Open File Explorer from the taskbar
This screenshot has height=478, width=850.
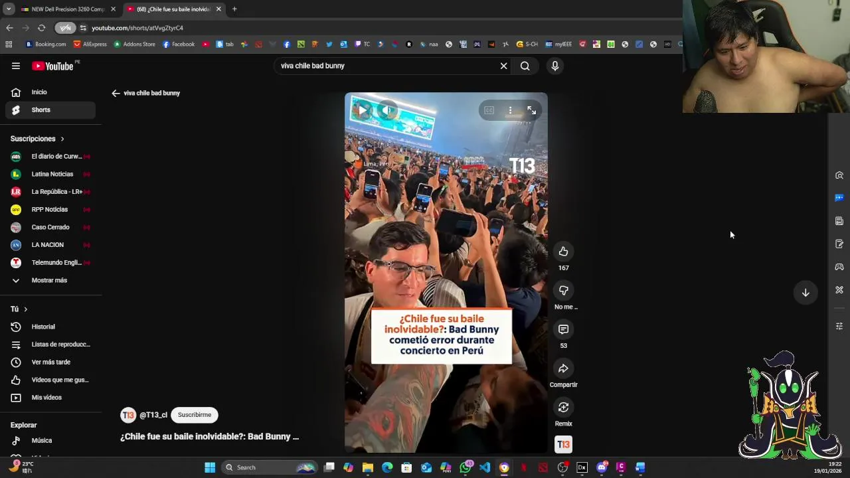(368, 467)
